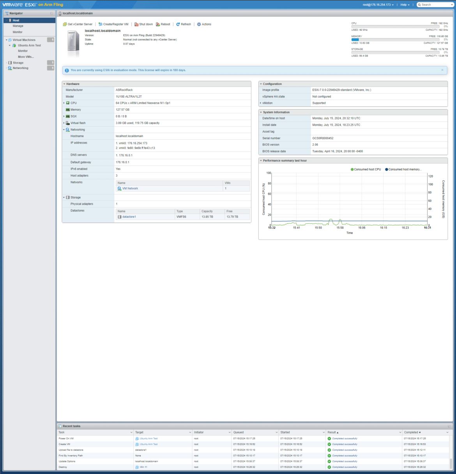The image size is (456, 474).
Task: Click the Get vCenter Server icon
Action: 65,24
